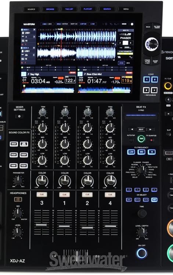Click the BACK button
Image resolution: width=173 pixels, height=275 pixels.
[148, 27]
